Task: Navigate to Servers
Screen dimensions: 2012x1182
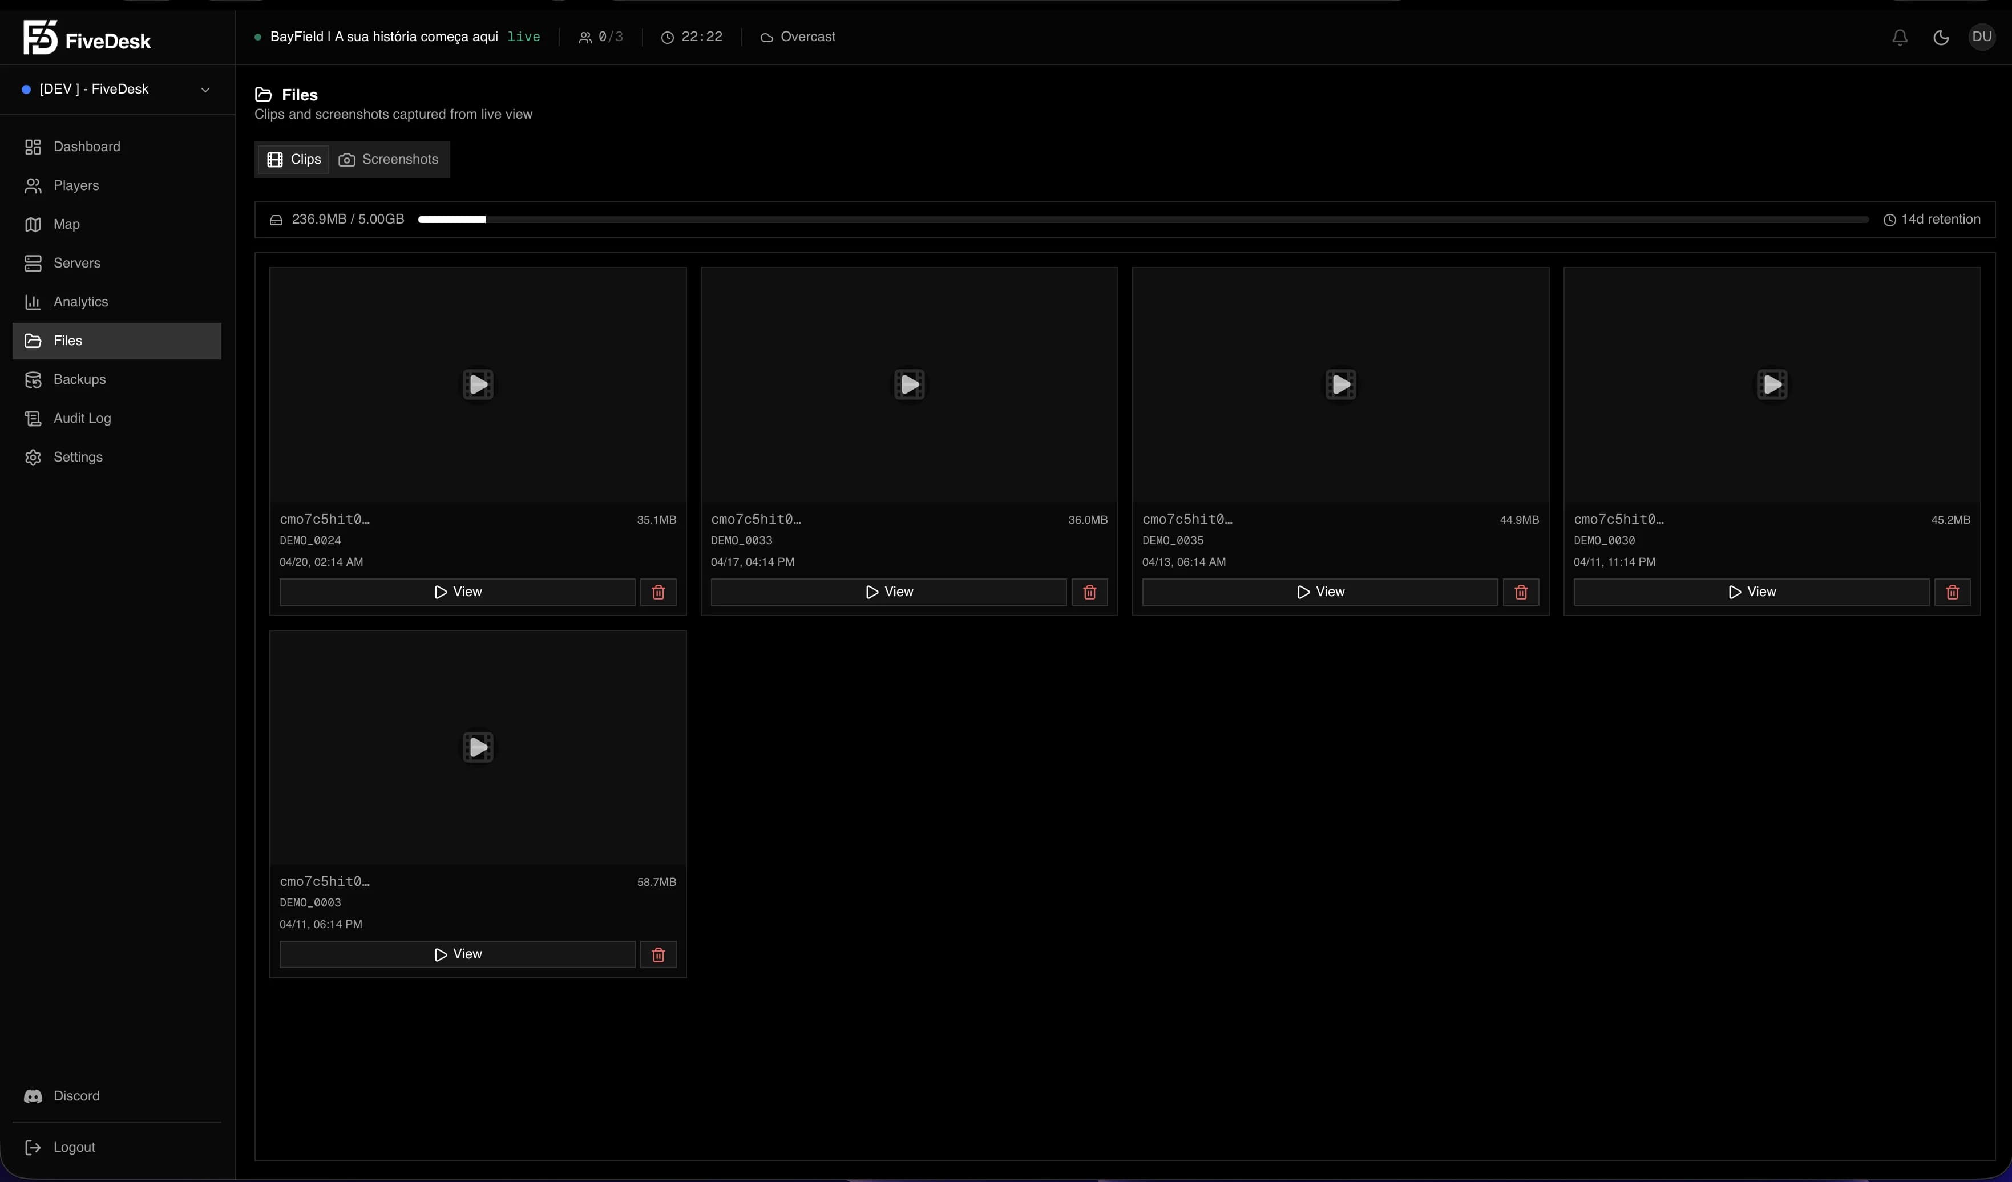Action: (116, 264)
